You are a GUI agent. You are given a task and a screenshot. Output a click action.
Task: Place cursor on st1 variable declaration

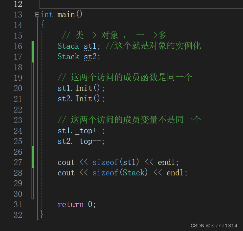pyautogui.click(x=90, y=46)
